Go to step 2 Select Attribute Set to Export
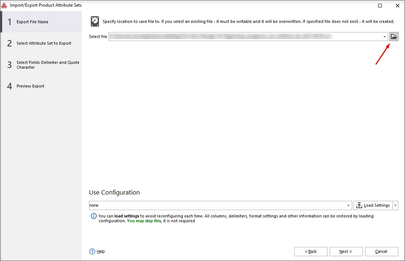 pyautogui.click(x=41, y=43)
